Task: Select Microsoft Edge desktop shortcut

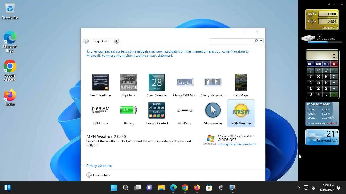Action: pos(10,41)
